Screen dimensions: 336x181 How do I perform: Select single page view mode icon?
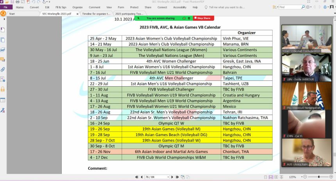pyautogui.click(x=266, y=177)
